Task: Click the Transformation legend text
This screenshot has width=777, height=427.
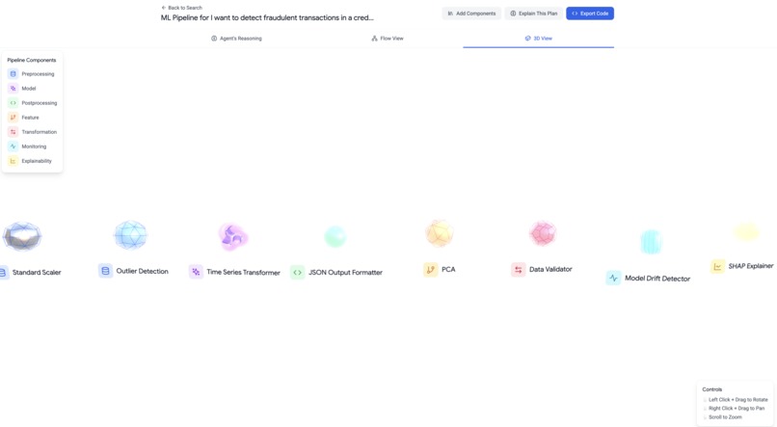Action: (x=40, y=132)
